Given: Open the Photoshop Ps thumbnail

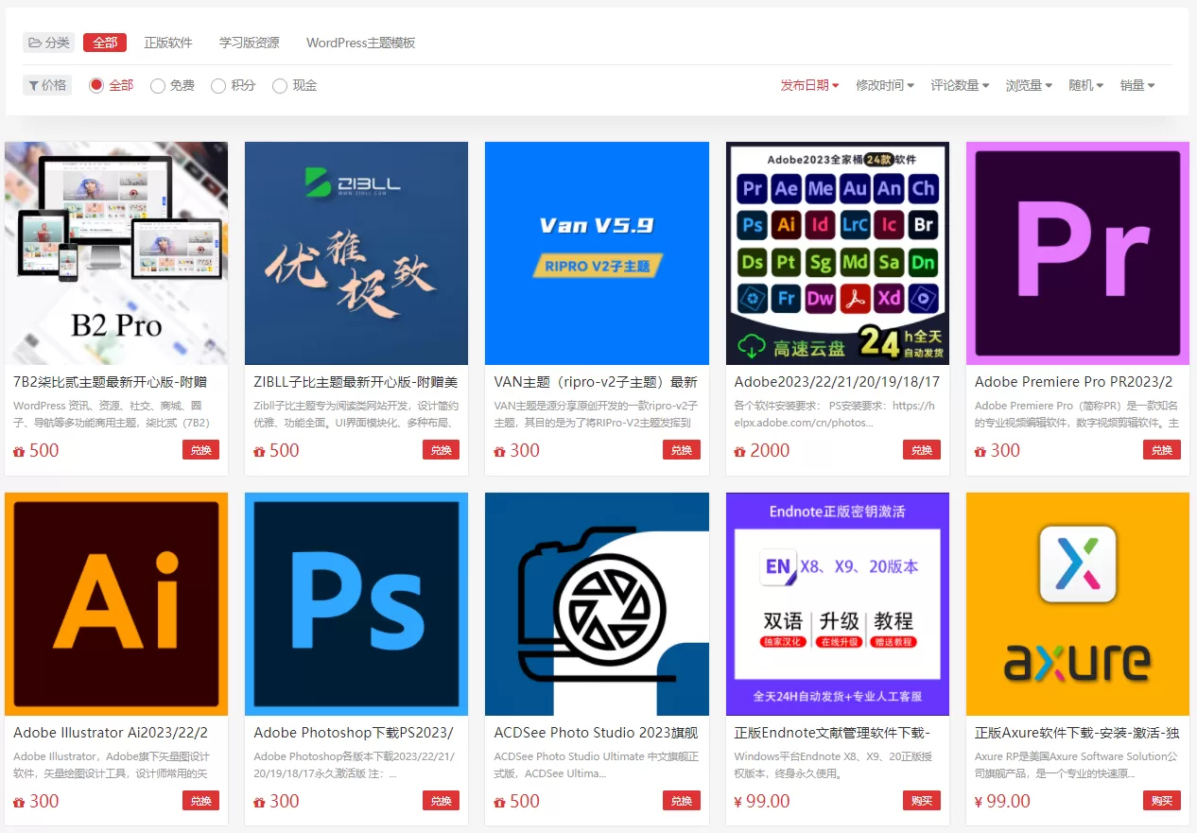Looking at the screenshot, I should point(356,604).
